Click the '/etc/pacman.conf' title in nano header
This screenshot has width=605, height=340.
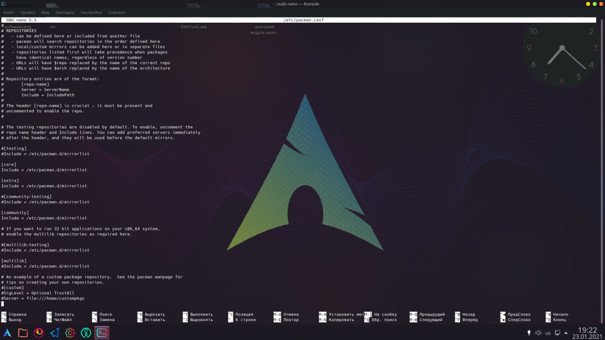click(303, 20)
